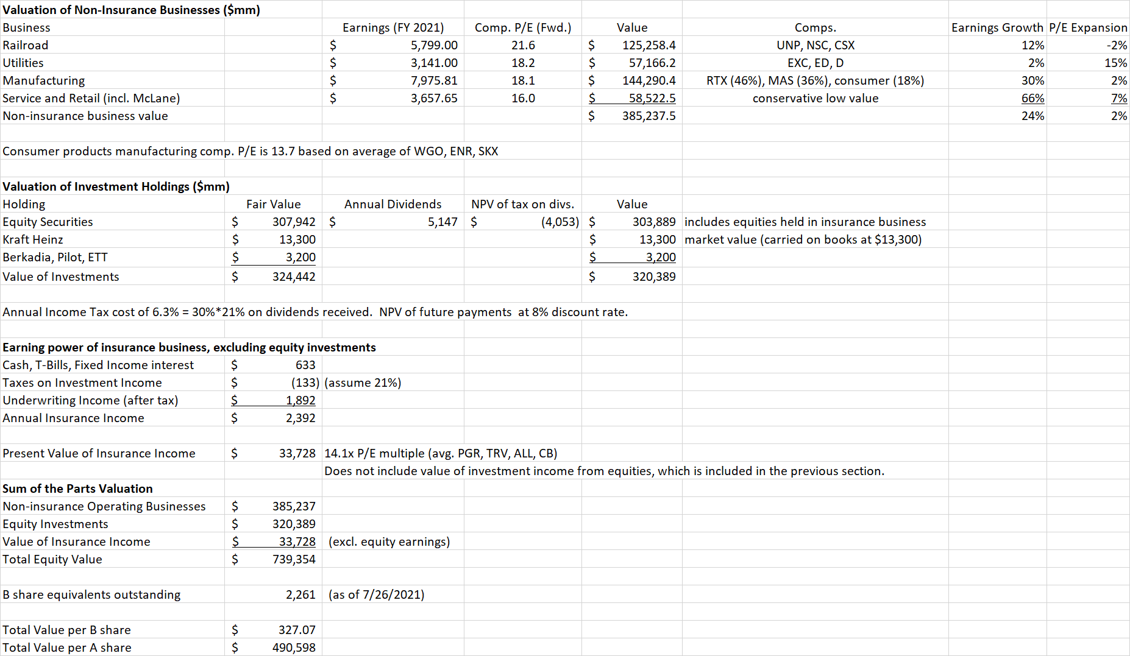Select 'NPV of tax on divs.' header

tap(523, 204)
